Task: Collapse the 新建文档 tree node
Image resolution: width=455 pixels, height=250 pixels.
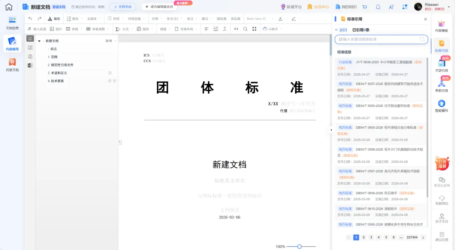Action: pos(39,41)
